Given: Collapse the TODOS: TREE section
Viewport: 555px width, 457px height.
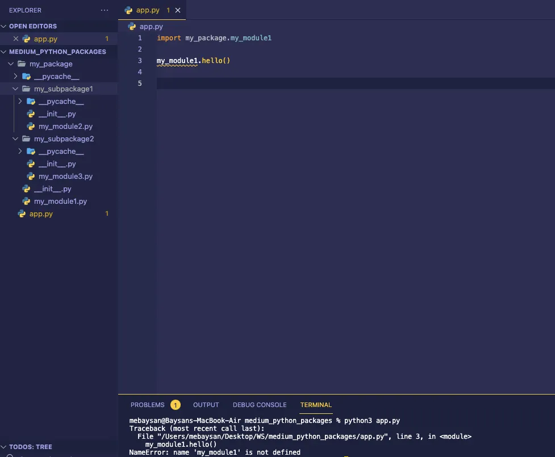Looking at the screenshot, I should pos(4,447).
